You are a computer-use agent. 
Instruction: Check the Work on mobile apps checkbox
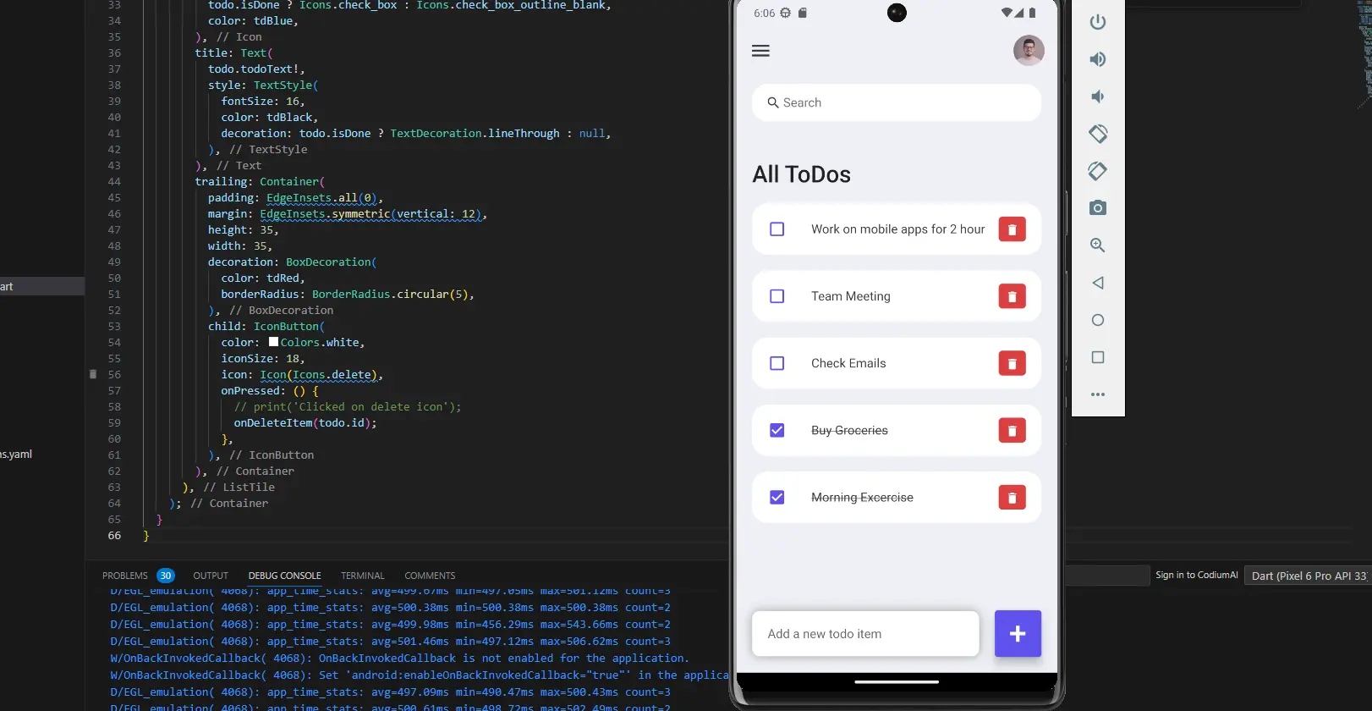777,229
